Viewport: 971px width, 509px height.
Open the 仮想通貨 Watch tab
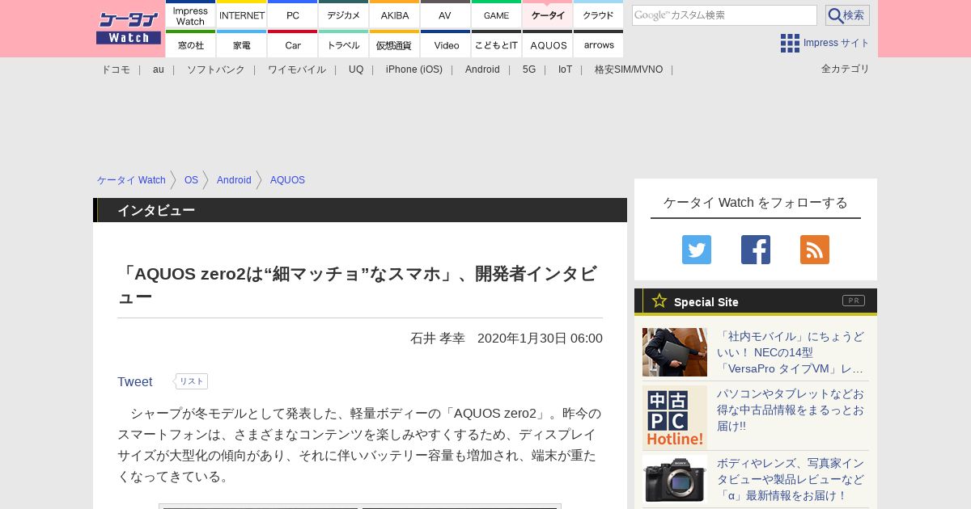tap(395, 44)
